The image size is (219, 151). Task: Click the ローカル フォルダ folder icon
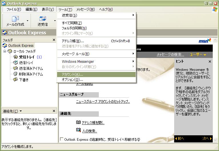[x=10, y=51]
